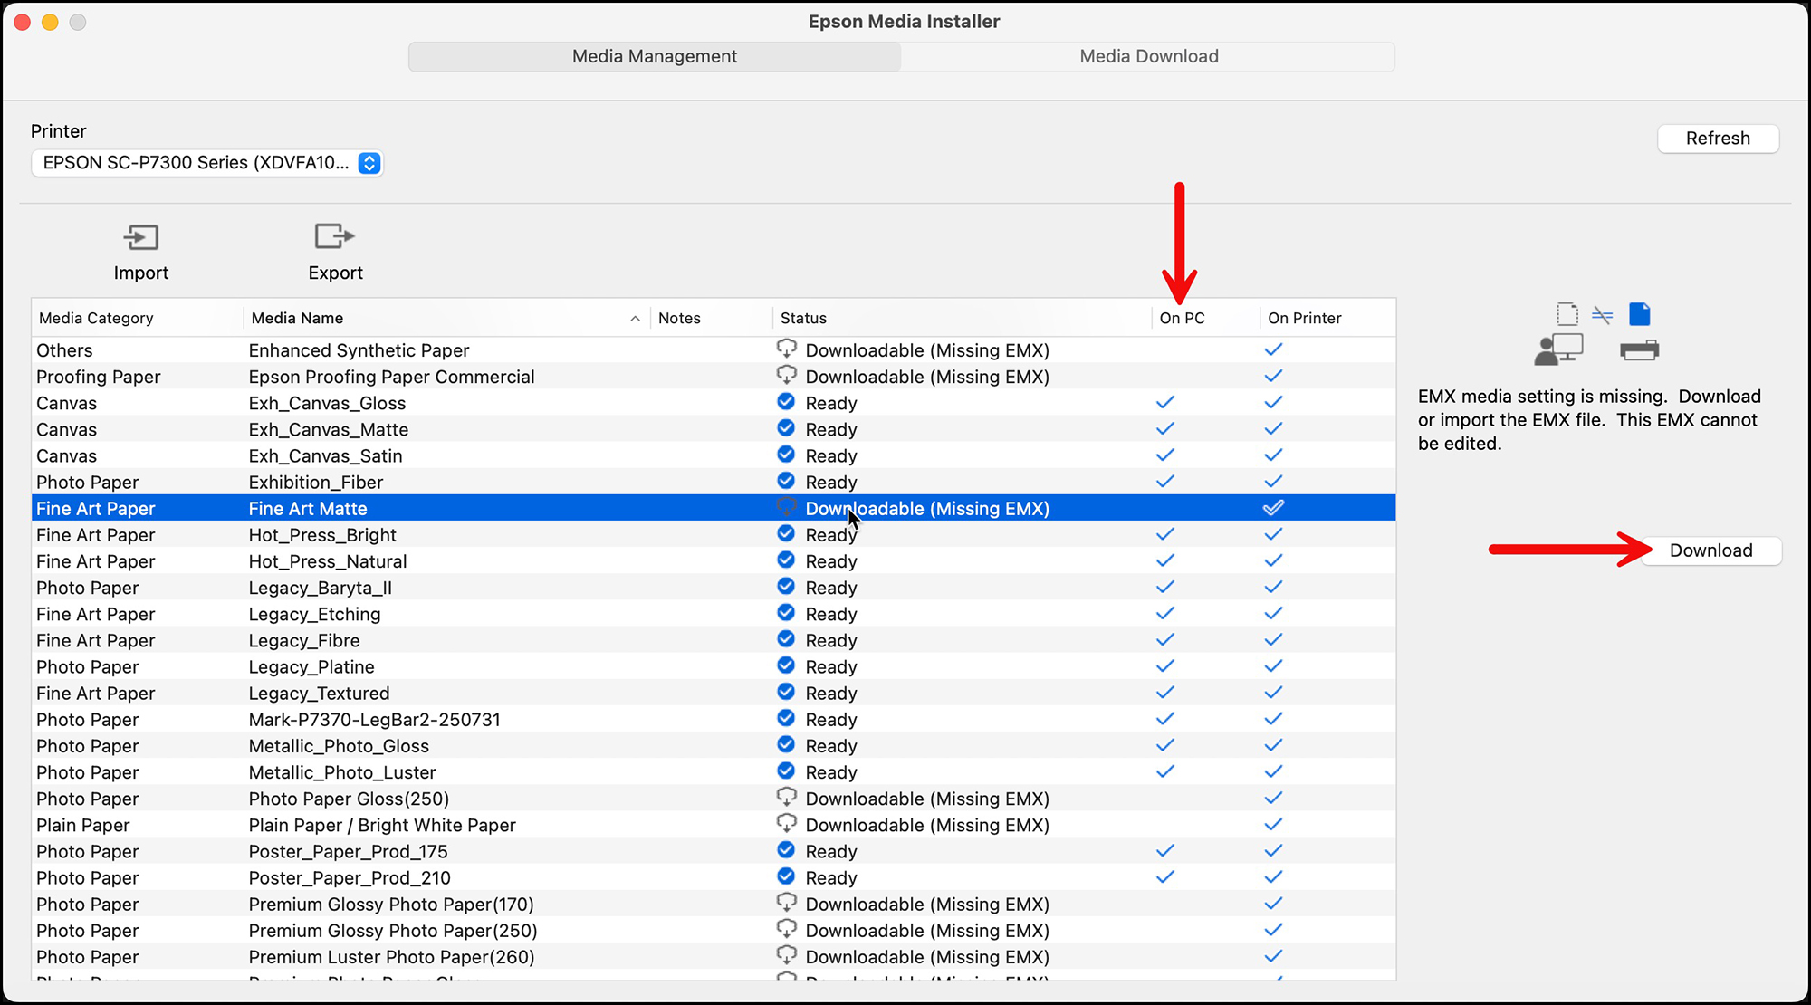Select the Poster_Paper_Prod_210 media name
Screen dimensions: 1811x1005
(x=350, y=878)
